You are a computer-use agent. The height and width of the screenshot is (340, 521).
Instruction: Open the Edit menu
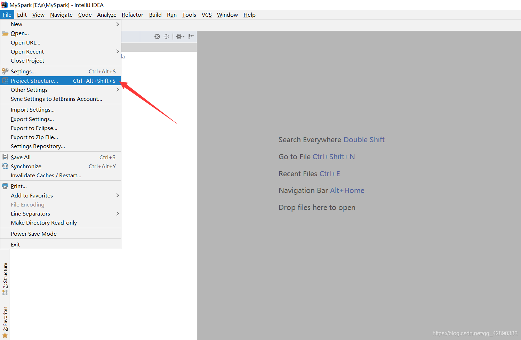click(22, 15)
